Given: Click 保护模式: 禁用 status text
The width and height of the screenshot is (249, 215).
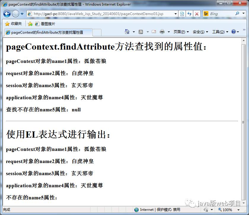Looking at the screenshot, I should point(168,210).
